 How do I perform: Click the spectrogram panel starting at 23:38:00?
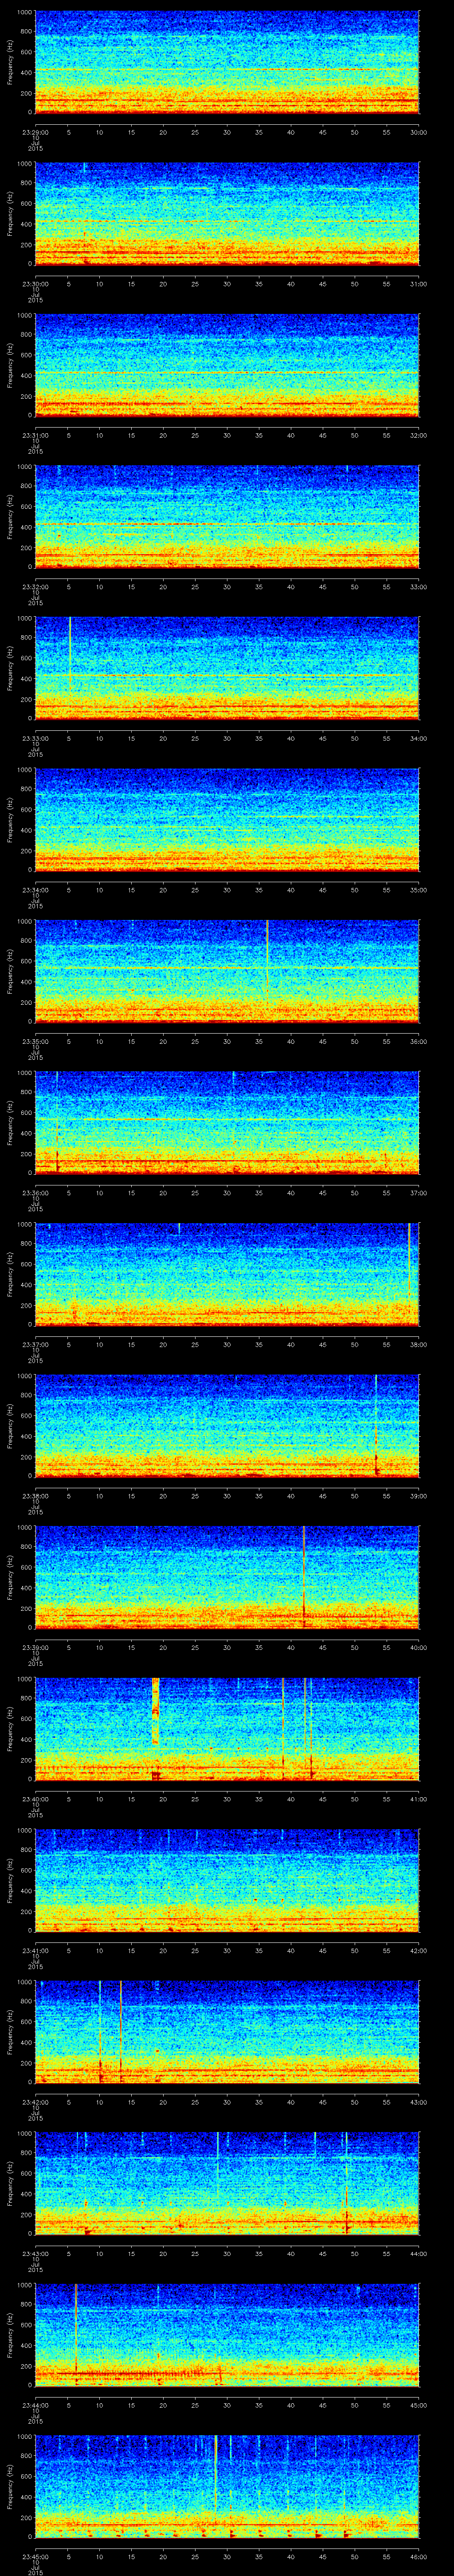pyautogui.click(x=227, y=1426)
